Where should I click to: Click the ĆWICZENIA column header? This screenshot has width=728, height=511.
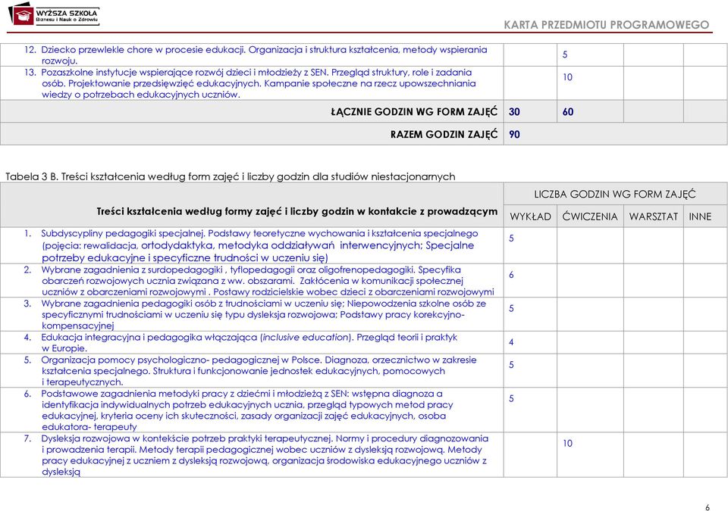tap(590, 217)
